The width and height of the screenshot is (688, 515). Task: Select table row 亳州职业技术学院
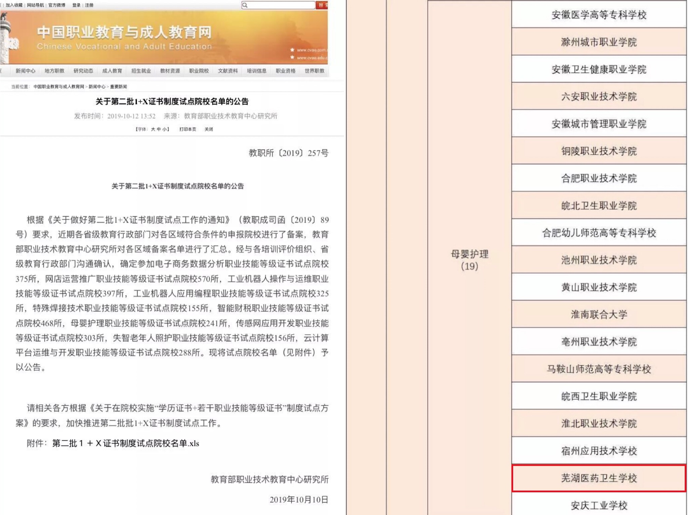[x=599, y=342]
